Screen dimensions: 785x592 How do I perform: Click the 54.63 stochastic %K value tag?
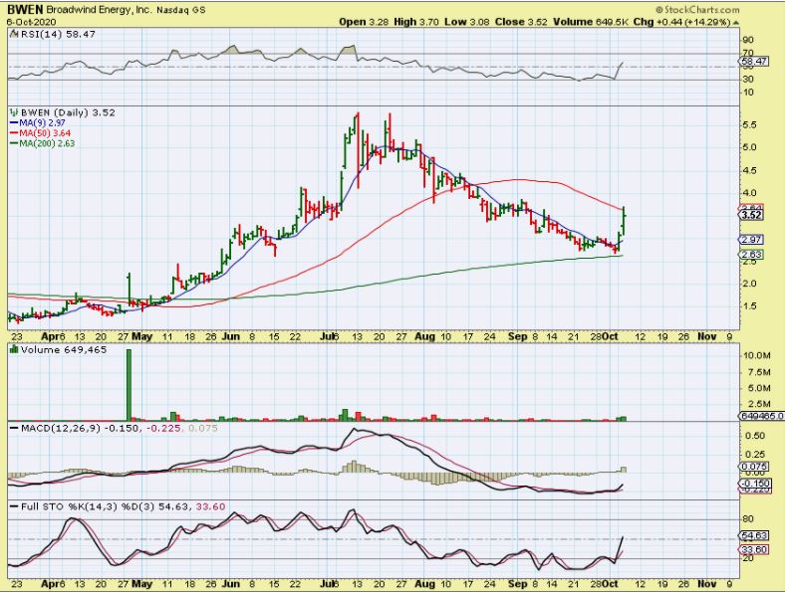coord(753,535)
